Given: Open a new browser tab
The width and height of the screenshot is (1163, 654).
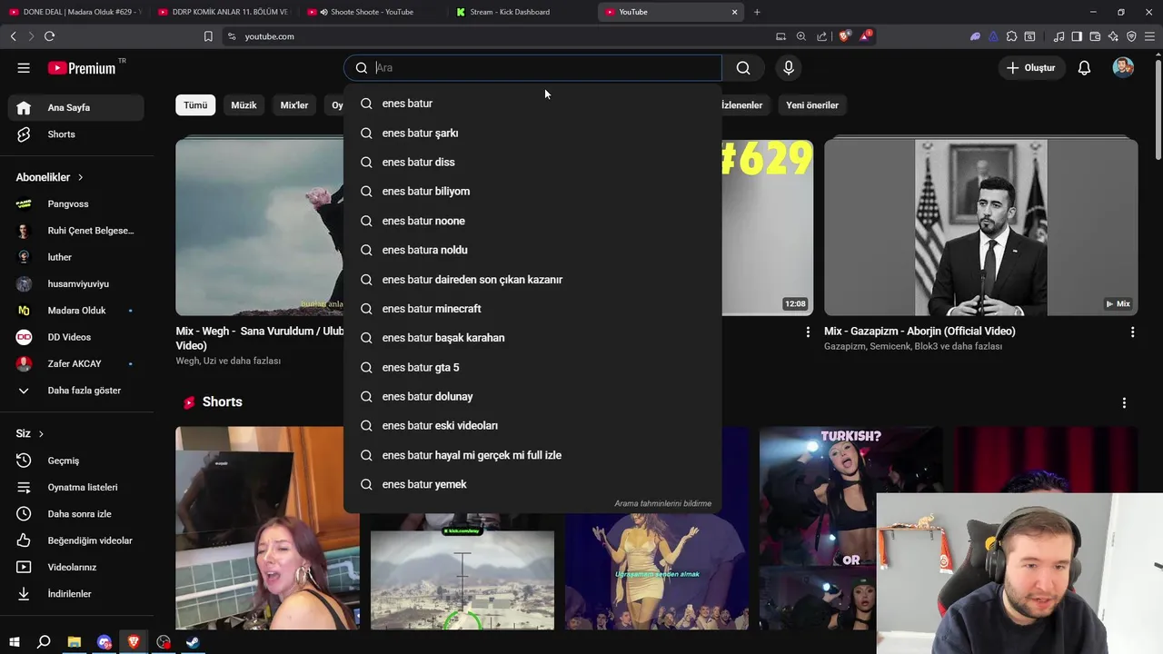Looking at the screenshot, I should 757,12.
